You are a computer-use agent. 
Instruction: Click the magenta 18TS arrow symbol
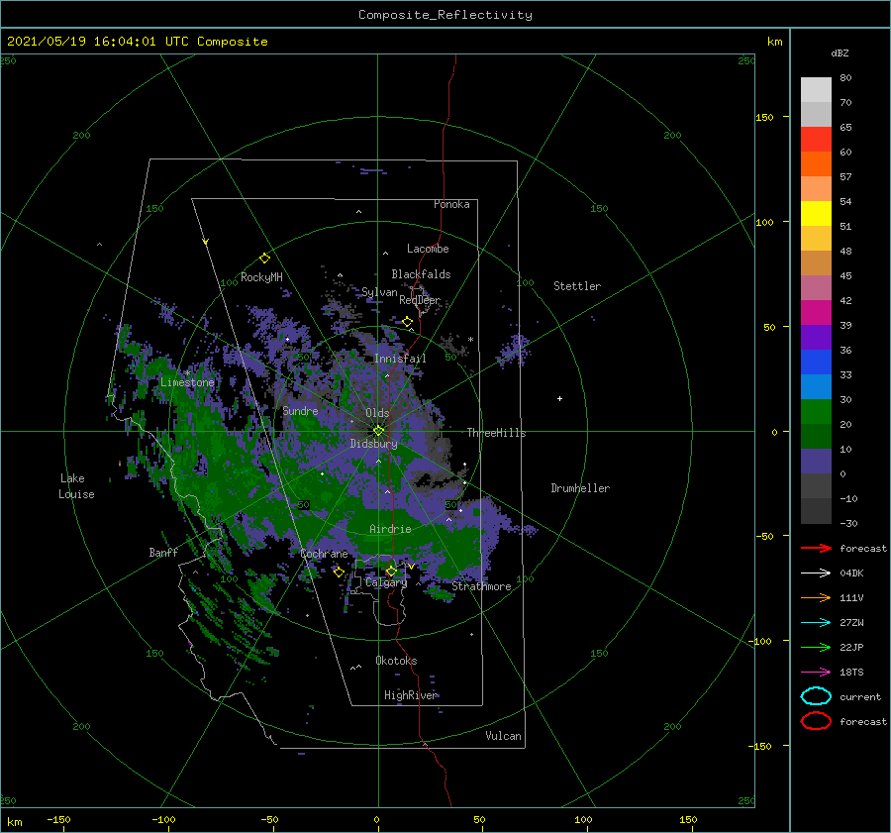click(816, 673)
